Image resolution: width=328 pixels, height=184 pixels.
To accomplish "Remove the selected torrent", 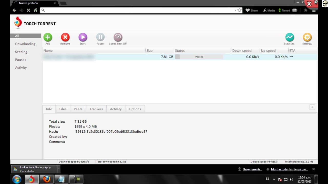I will pyautogui.click(x=65, y=37).
